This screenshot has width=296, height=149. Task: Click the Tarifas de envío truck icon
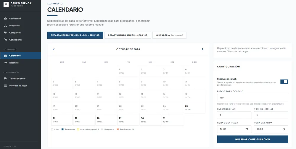(x=5, y=78)
